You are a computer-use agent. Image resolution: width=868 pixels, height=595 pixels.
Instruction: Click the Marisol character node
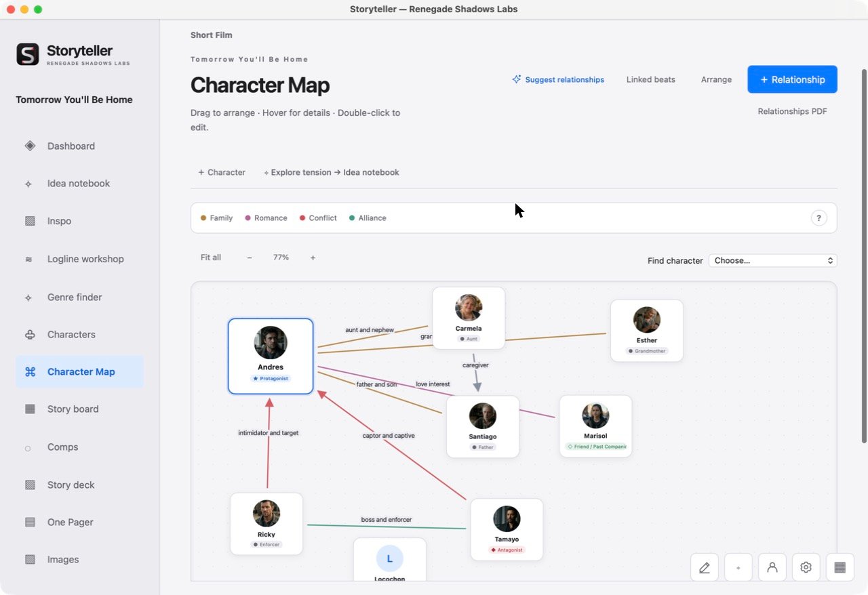[x=595, y=426]
